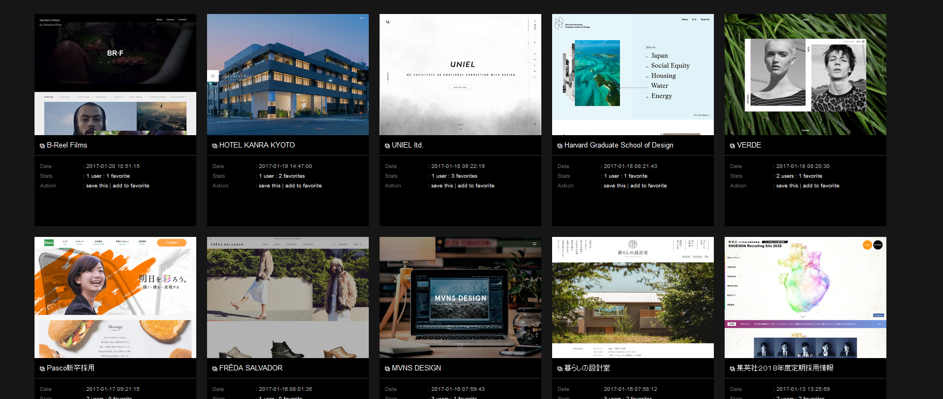Click the small icon beside UNIEL ltd. title
This screenshot has height=399, width=943.
point(387,146)
